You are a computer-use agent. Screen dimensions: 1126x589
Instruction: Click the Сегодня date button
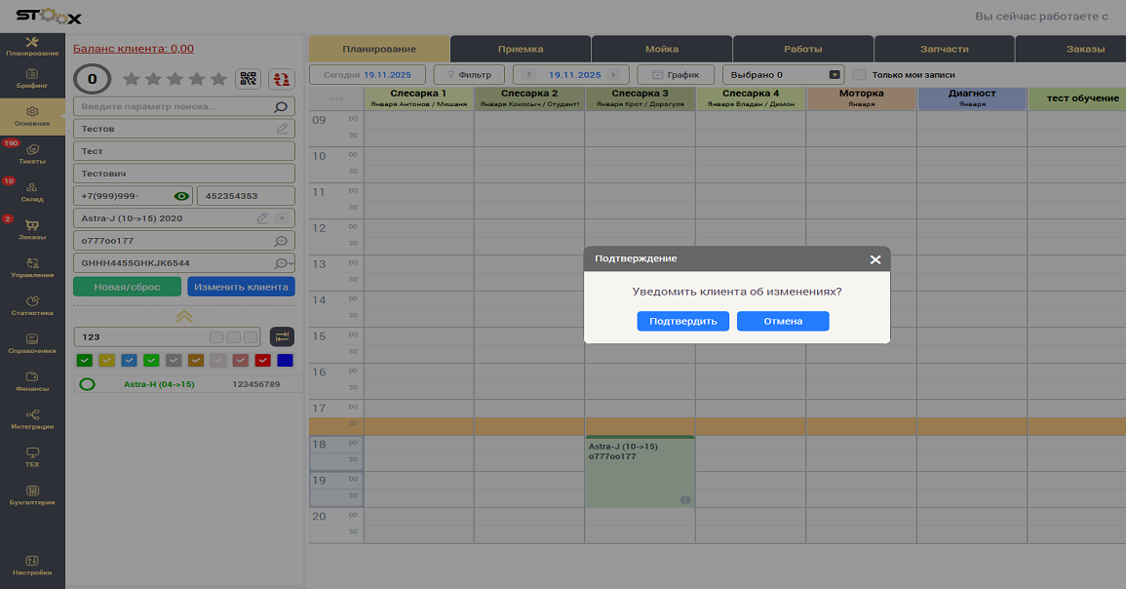368,75
